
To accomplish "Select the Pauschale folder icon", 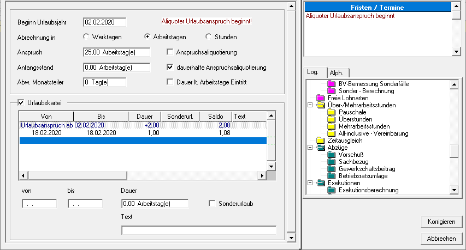I will tap(332, 112).
